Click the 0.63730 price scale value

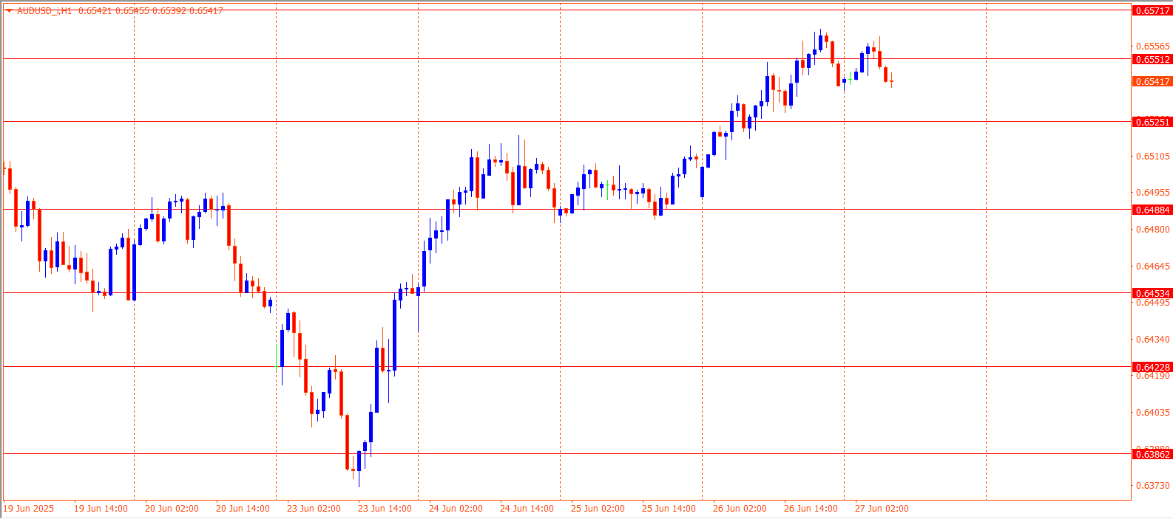coord(1152,485)
